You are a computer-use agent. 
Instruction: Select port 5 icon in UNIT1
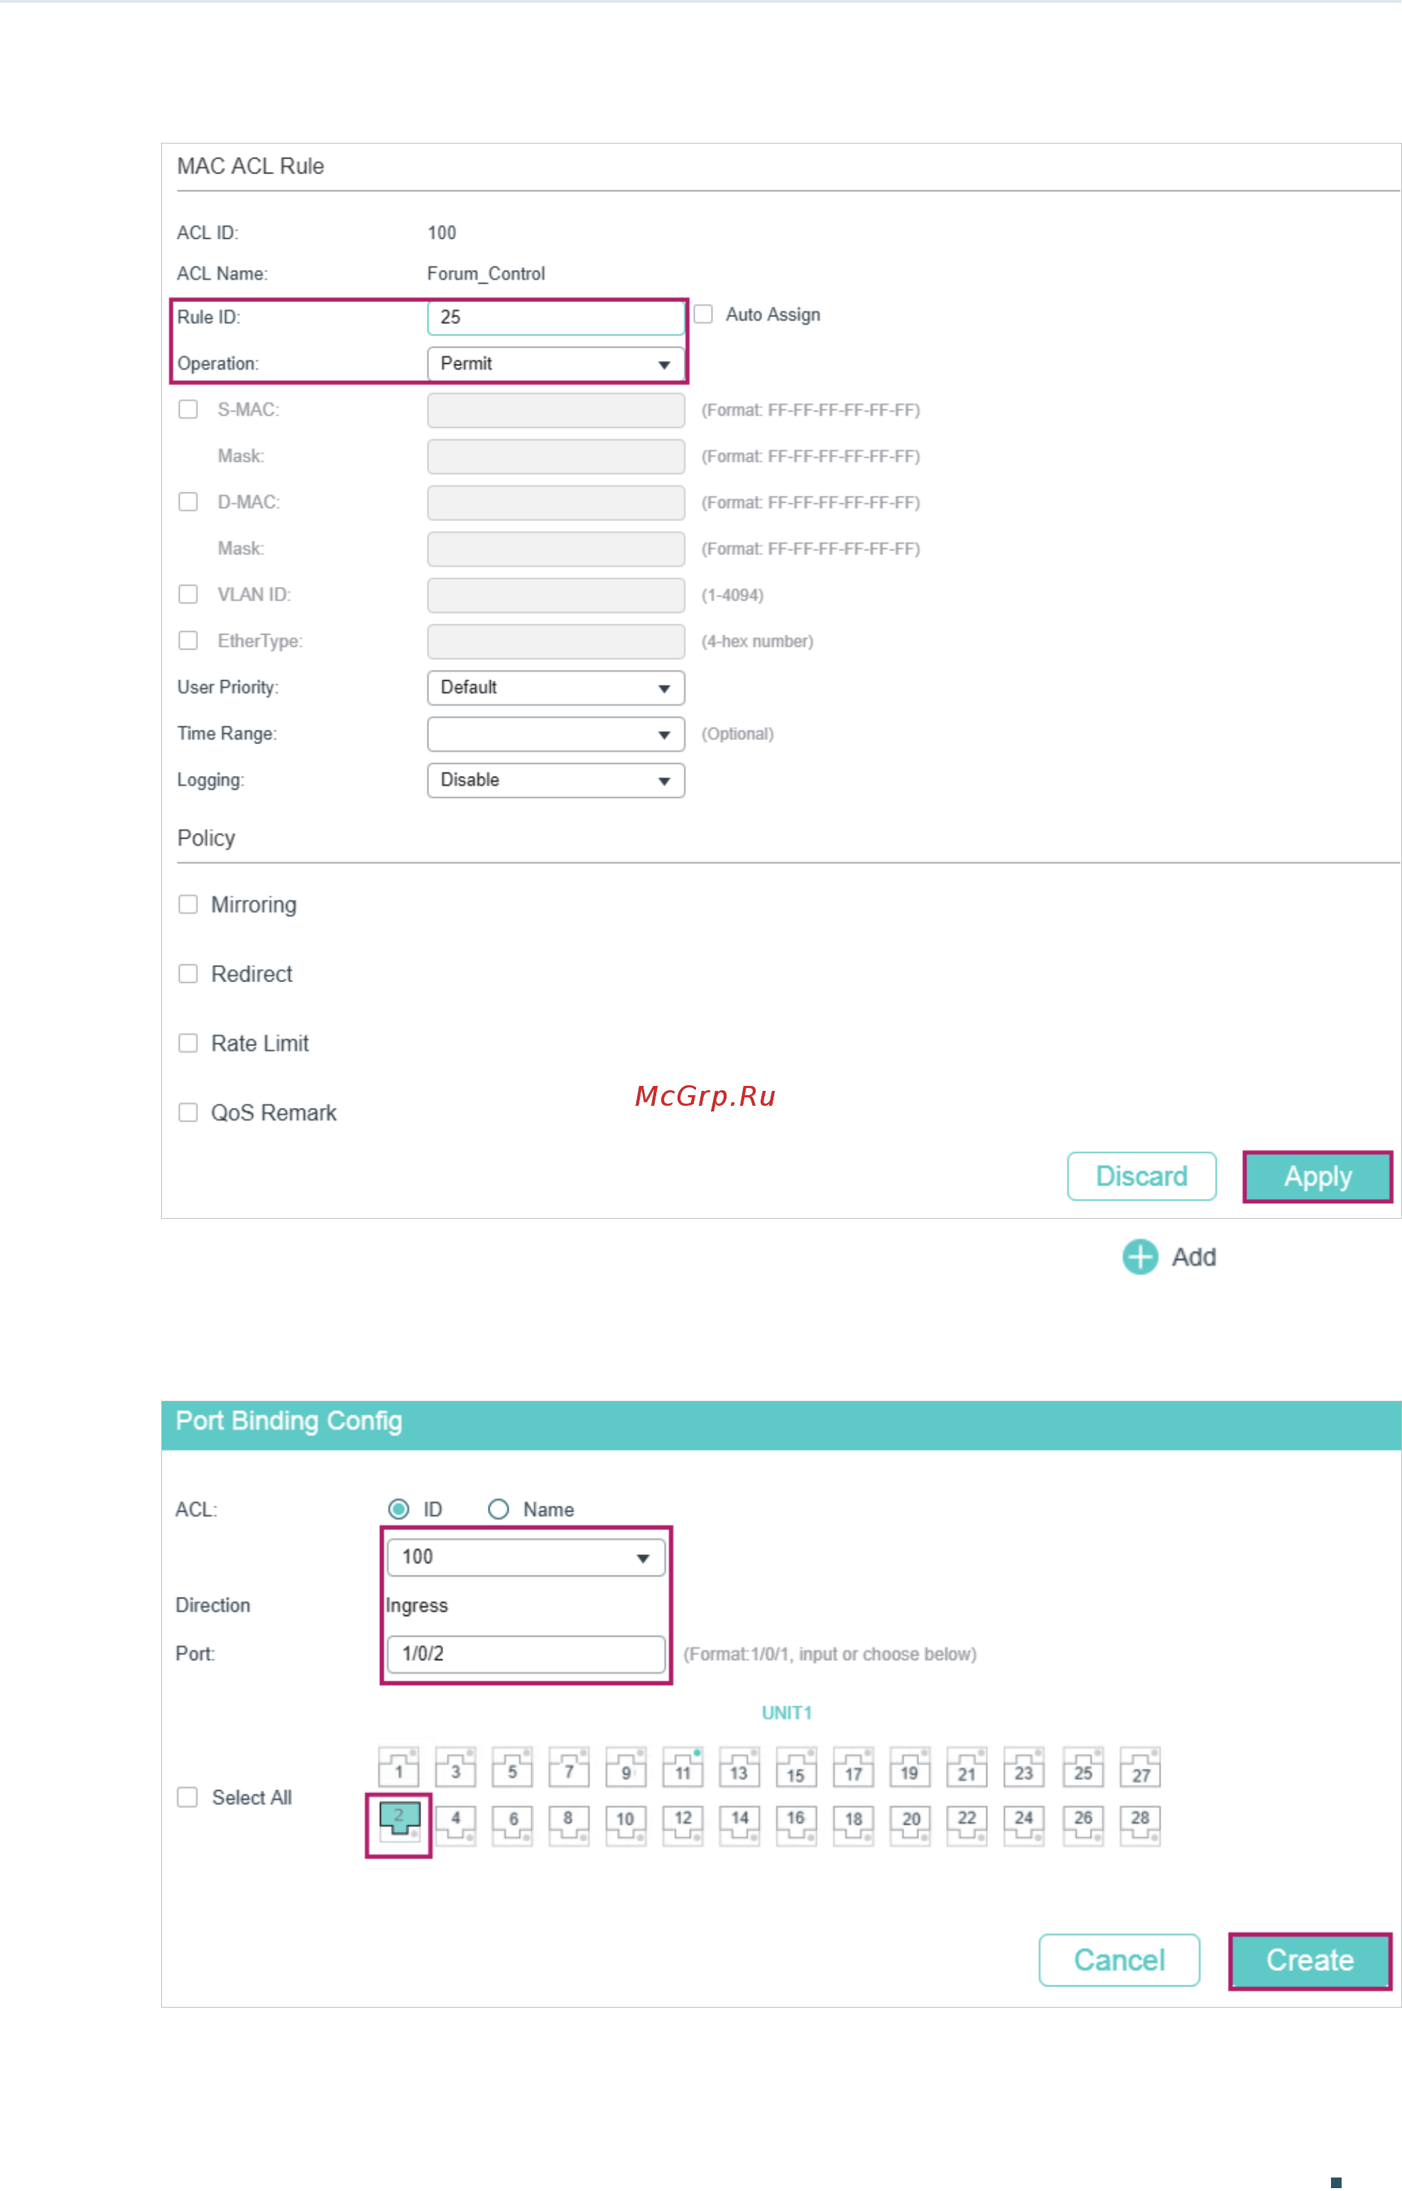click(513, 1768)
